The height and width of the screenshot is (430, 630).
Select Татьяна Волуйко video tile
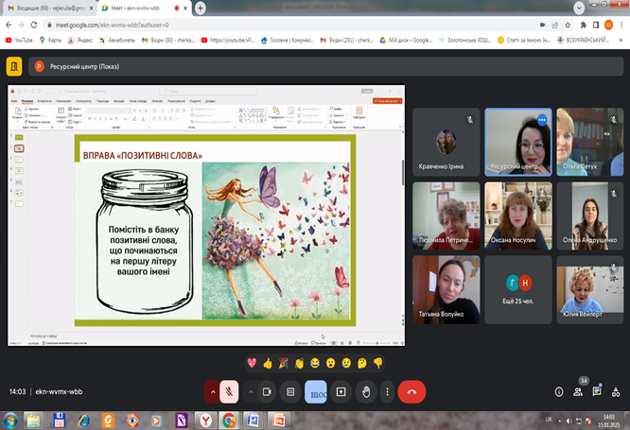tap(446, 289)
